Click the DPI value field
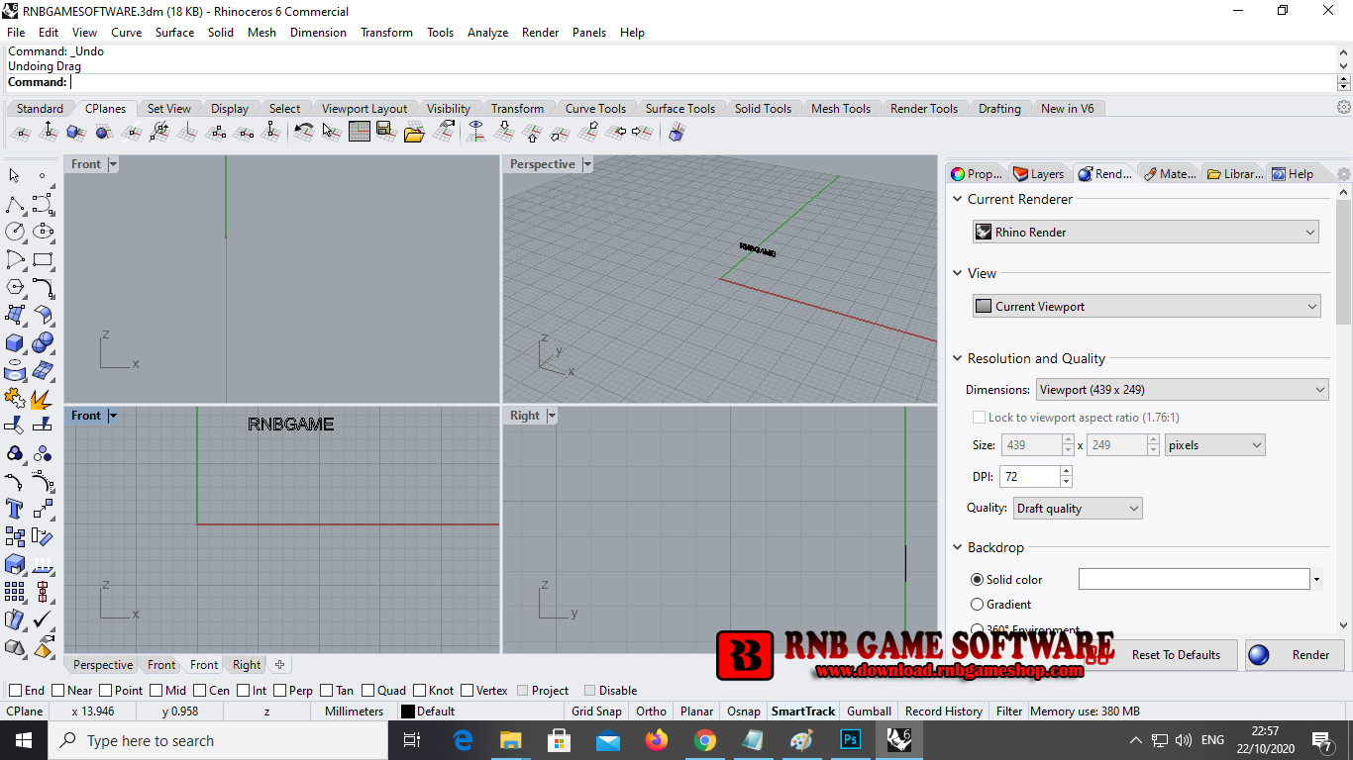The height and width of the screenshot is (760, 1353). (x=1029, y=477)
